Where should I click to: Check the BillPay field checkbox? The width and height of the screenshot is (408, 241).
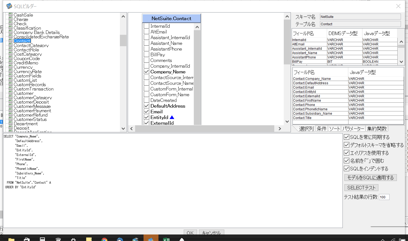pyautogui.click(x=147, y=55)
